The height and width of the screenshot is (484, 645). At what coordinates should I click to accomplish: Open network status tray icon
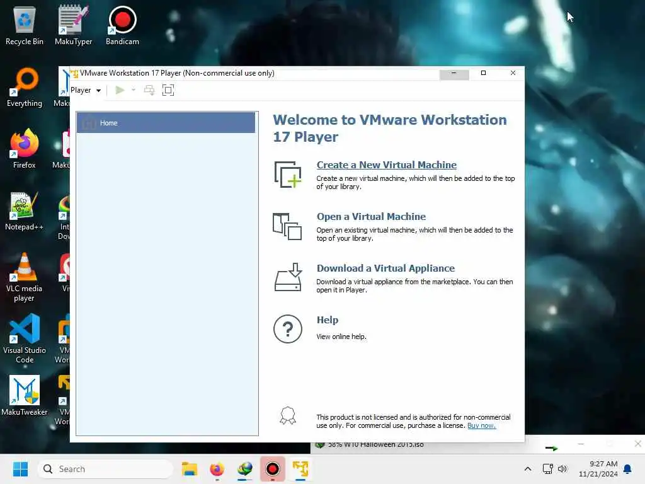click(547, 469)
